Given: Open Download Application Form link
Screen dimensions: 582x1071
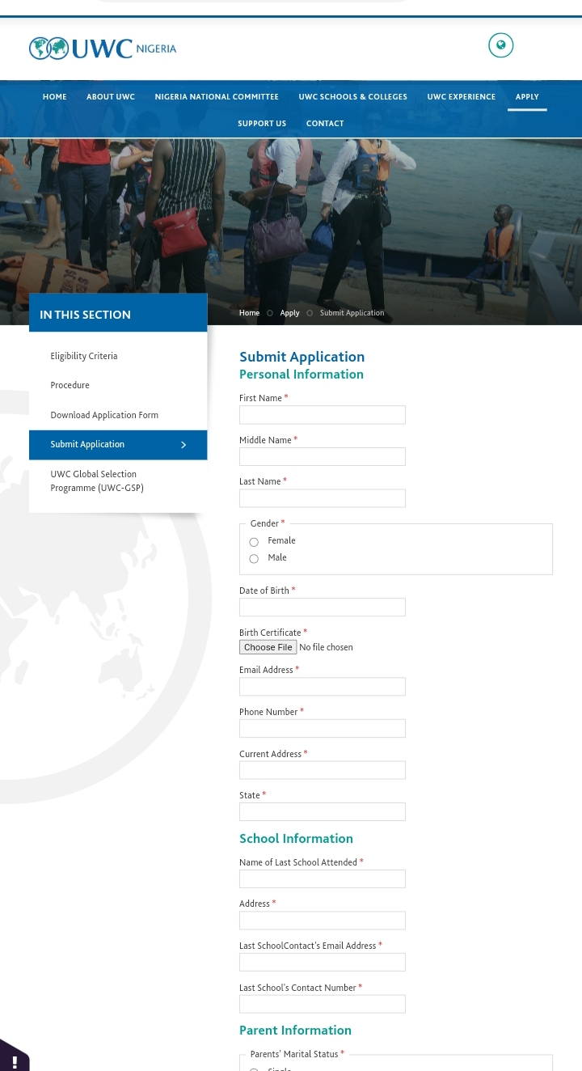Looking at the screenshot, I should pos(104,415).
